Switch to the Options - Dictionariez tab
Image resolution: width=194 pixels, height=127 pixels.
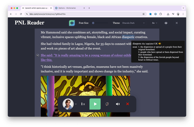pyautogui.click(x=69, y=8)
